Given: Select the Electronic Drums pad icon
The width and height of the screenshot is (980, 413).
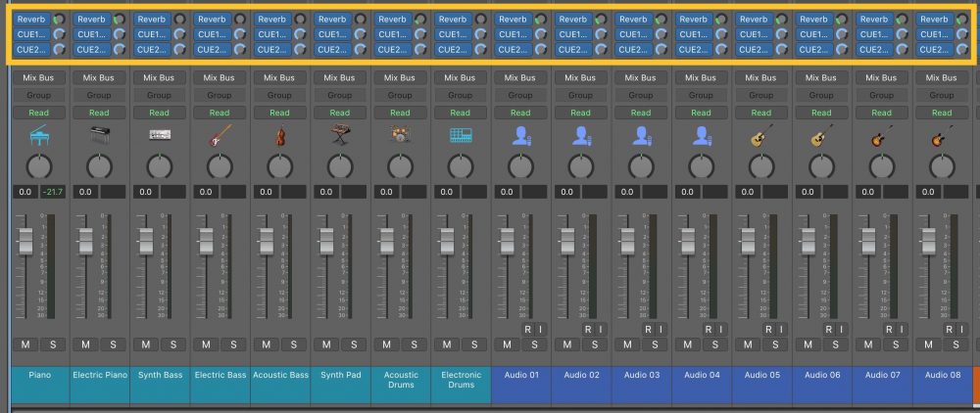Looking at the screenshot, I should (460, 136).
